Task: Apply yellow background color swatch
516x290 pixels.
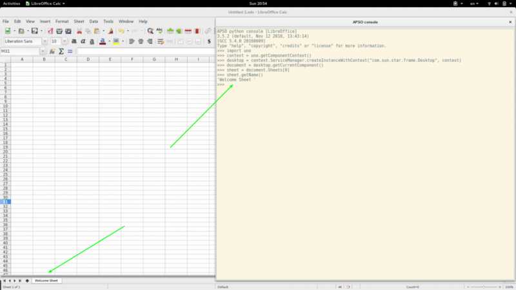Action: pos(116,41)
